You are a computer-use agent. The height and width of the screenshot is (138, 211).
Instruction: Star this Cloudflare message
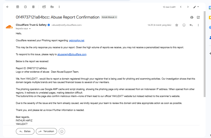point(177,25)
